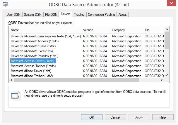Open the System DSN tab
The height and width of the screenshot is (125, 178).
point(33,15)
